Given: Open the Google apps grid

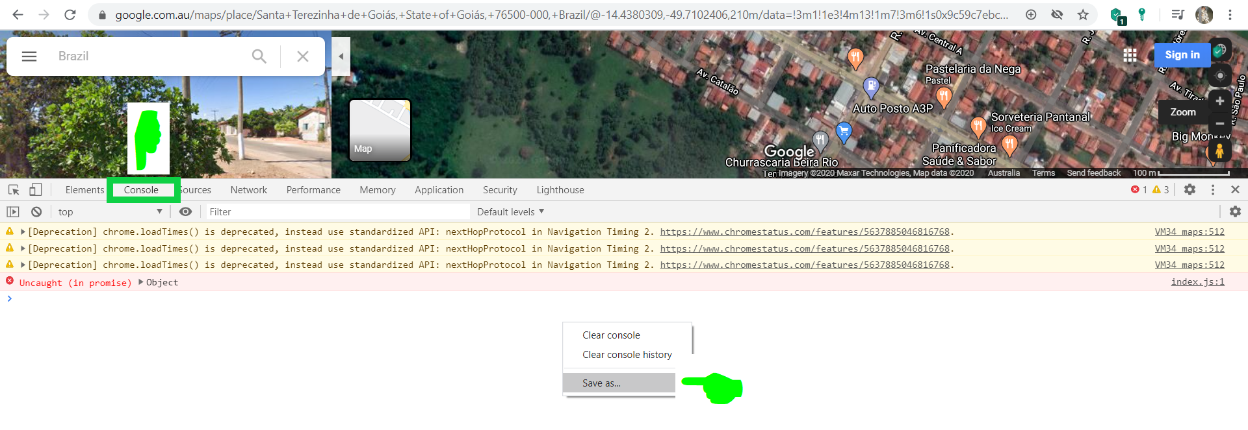Looking at the screenshot, I should (x=1130, y=55).
